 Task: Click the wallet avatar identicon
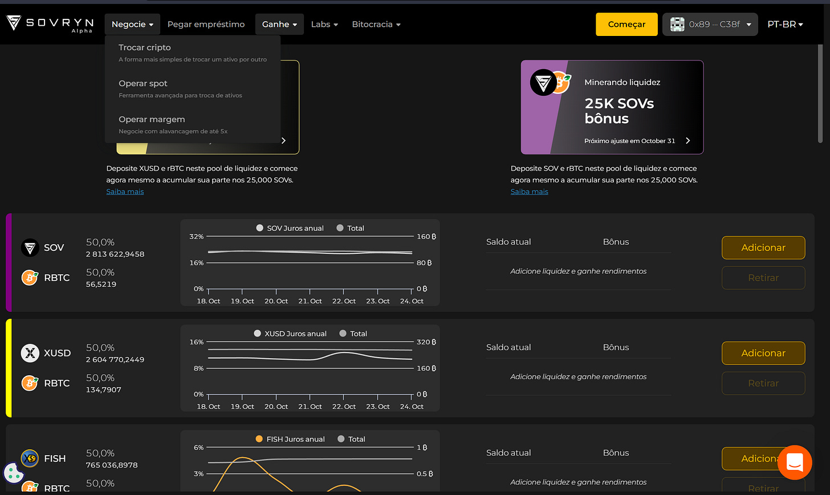tap(677, 25)
